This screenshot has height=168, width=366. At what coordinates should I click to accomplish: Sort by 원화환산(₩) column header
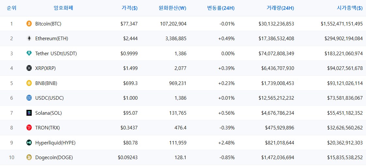click(172, 8)
